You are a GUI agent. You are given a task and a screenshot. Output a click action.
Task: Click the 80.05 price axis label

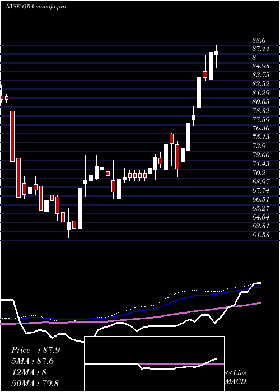(260, 102)
